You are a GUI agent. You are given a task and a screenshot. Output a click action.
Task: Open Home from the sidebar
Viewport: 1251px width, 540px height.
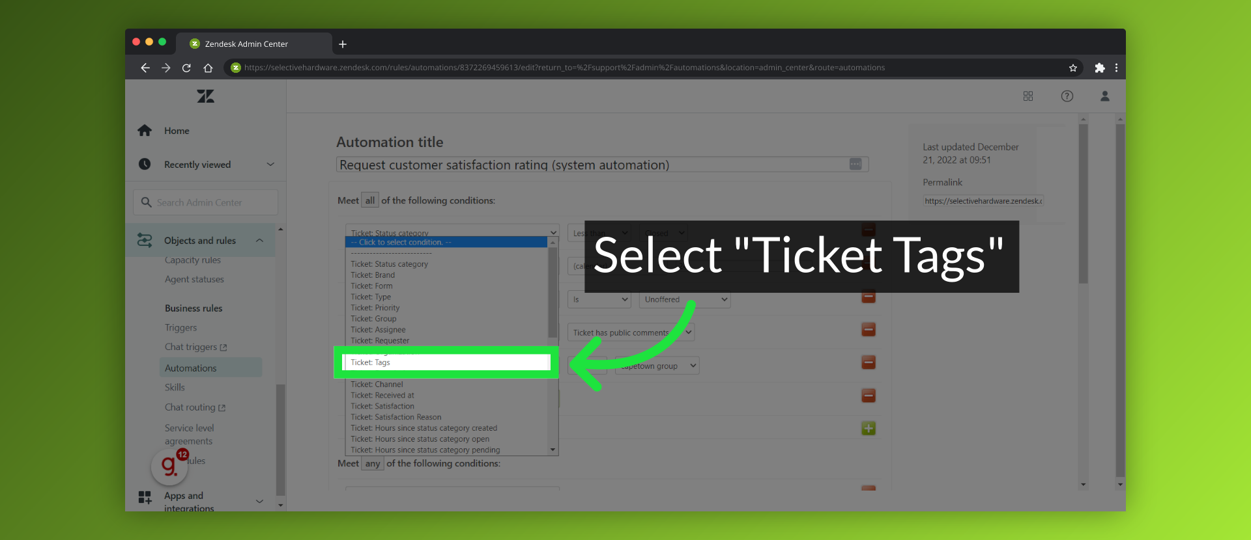[177, 131]
